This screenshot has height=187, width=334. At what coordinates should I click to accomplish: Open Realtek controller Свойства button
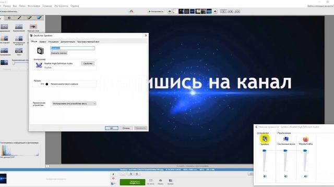[x=88, y=63]
